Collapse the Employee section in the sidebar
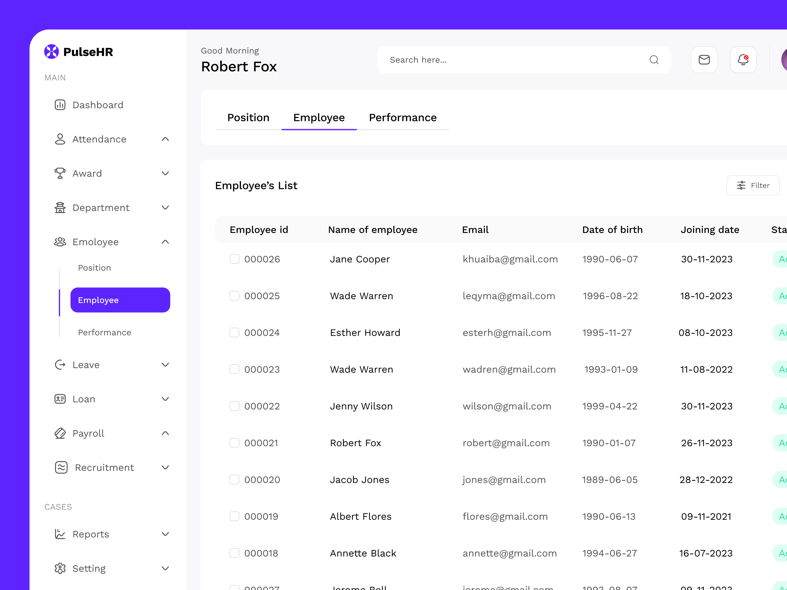 165,242
